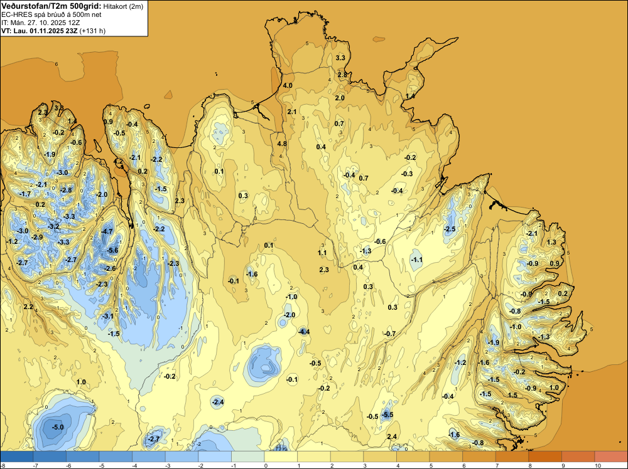Click the temperature value -2.9
This screenshot has width=628, height=469.
pyautogui.click(x=37, y=237)
